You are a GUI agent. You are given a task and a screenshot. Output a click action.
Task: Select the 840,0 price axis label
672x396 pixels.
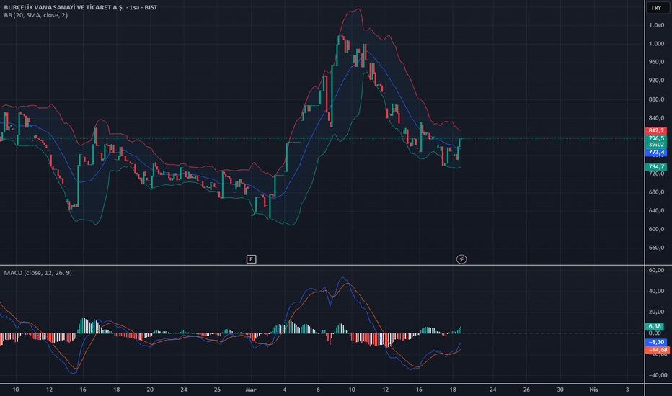(x=657, y=118)
